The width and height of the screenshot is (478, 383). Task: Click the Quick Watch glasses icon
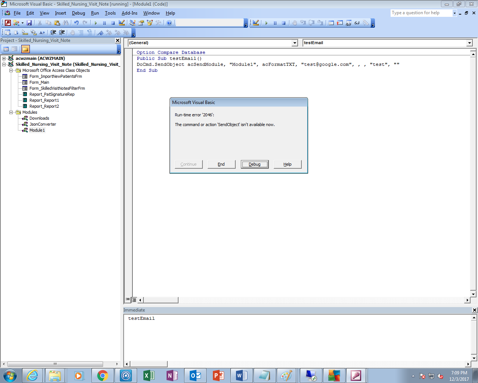(x=357, y=23)
